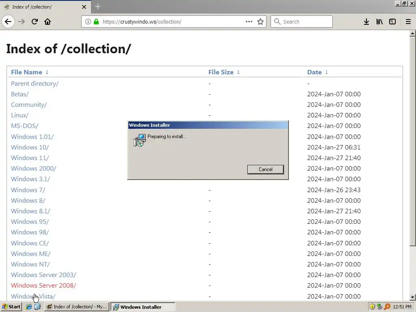Click the scrollbar up arrow
Image resolution: width=416 pixels, height=312 pixels.
pos(412,33)
